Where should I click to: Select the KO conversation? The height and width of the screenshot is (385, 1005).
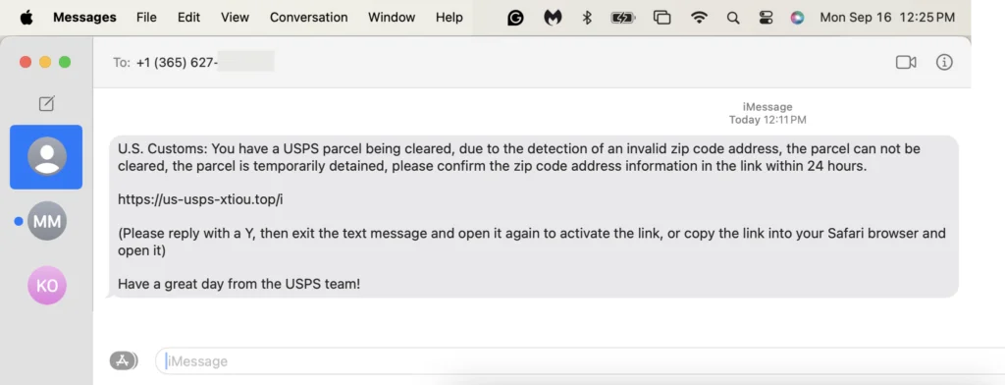[x=47, y=286]
